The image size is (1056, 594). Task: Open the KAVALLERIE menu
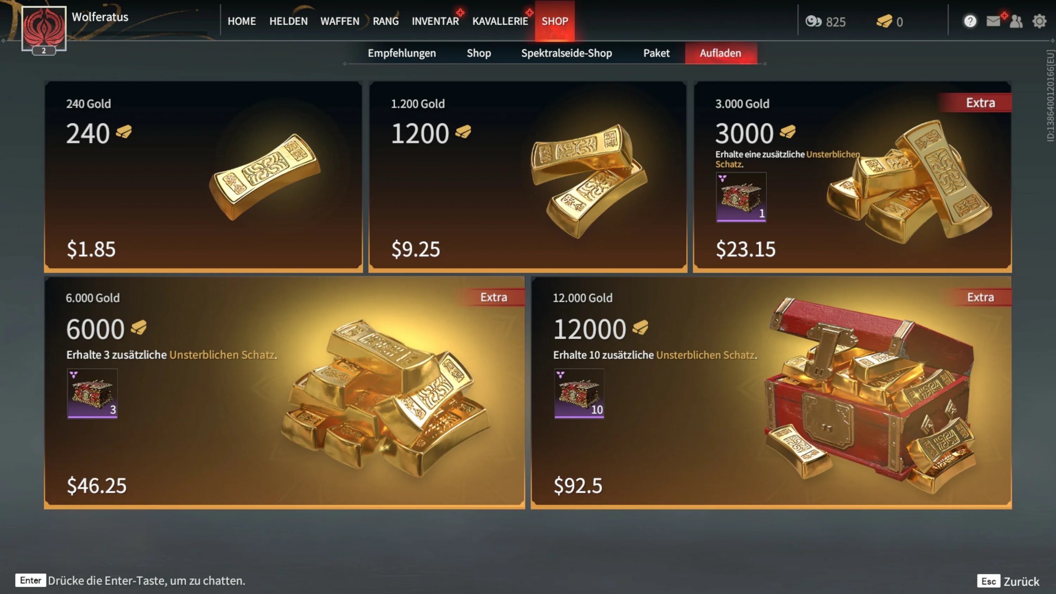pos(500,21)
